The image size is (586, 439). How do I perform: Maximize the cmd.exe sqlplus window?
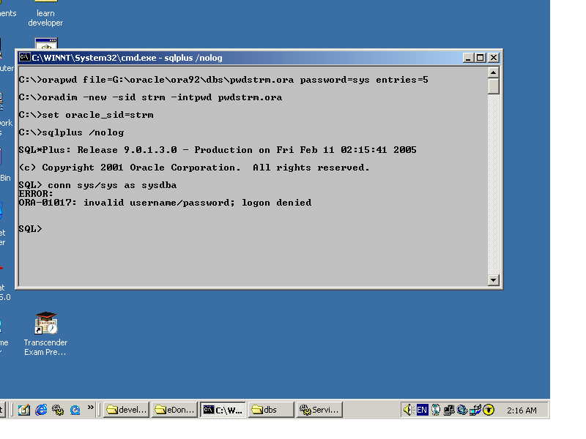(x=481, y=58)
